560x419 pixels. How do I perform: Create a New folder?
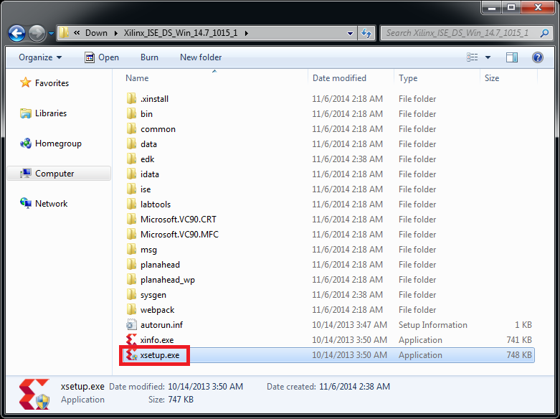tap(201, 57)
